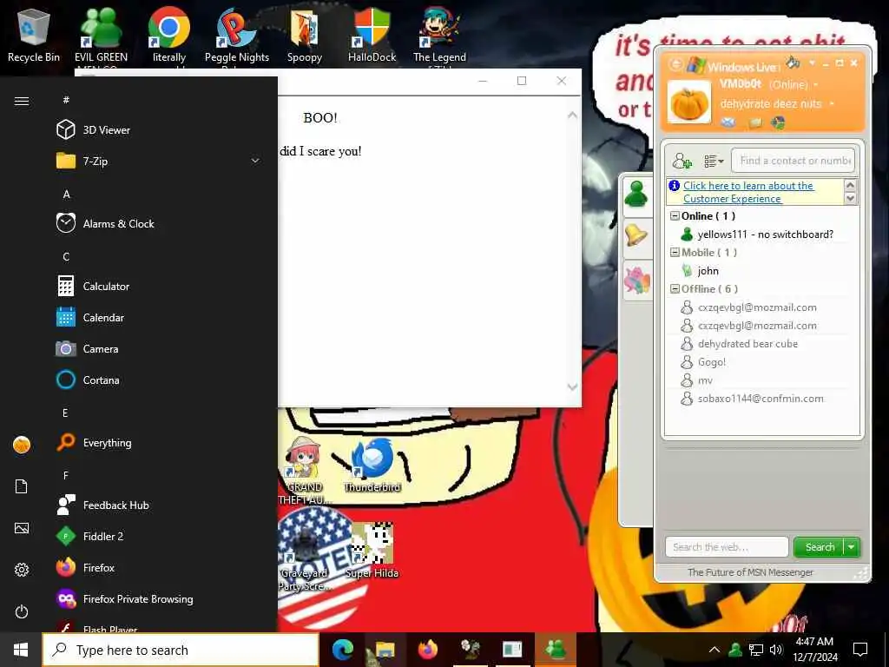Click the Windows Start button
The width and height of the screenshot is (889, 667).
point(21,650)
